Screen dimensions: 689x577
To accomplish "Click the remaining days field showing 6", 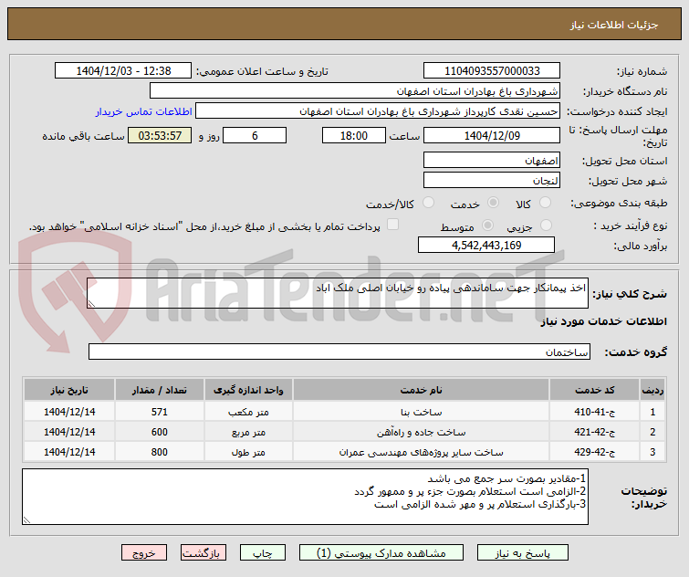I will (x=255, y=135).
